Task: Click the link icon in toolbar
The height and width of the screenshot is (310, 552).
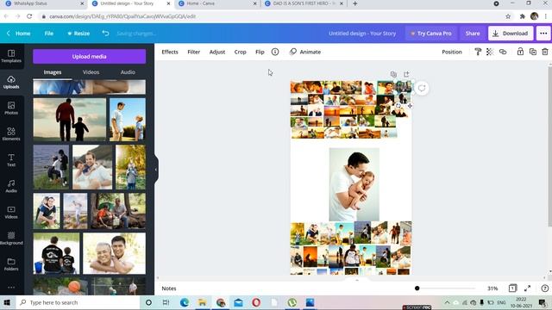Action: pos(503,52)
